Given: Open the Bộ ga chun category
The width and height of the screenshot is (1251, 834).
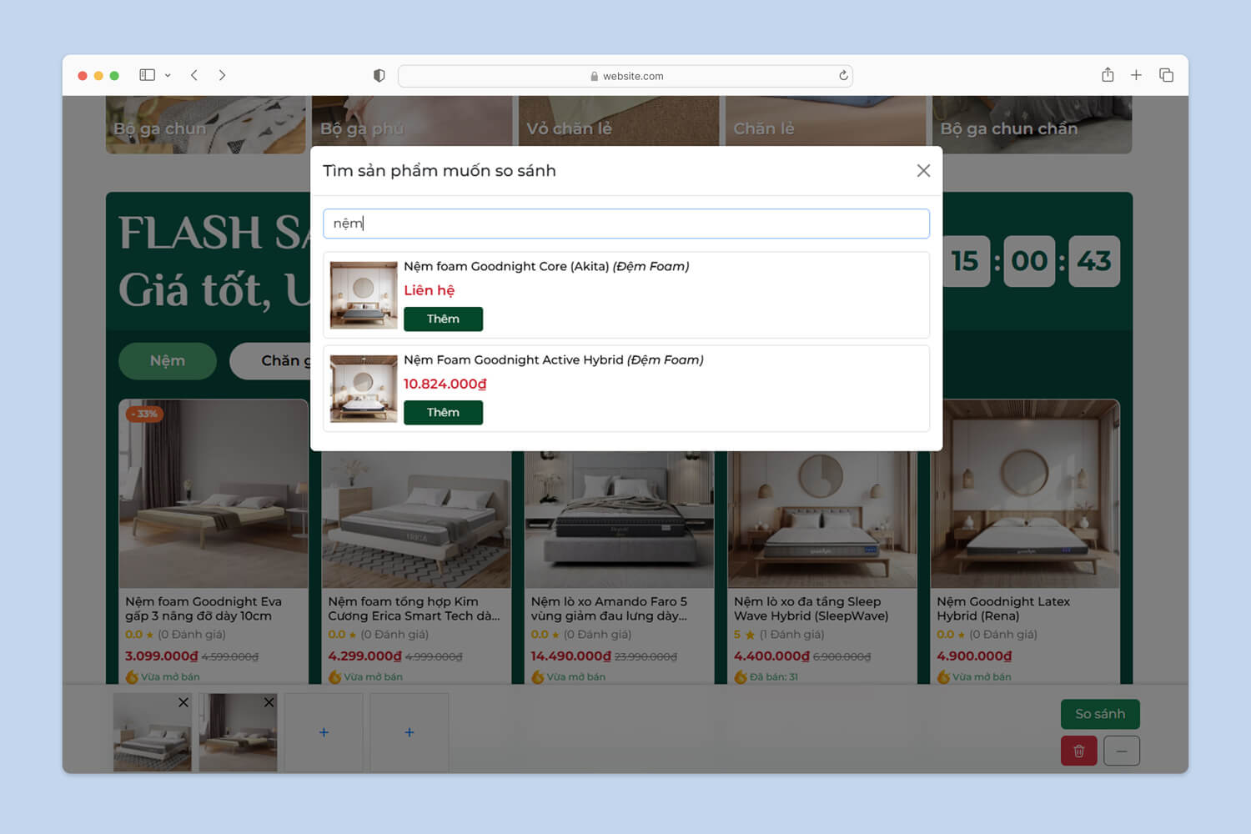Looking at the screenshot, I should [x=205, y=124].
